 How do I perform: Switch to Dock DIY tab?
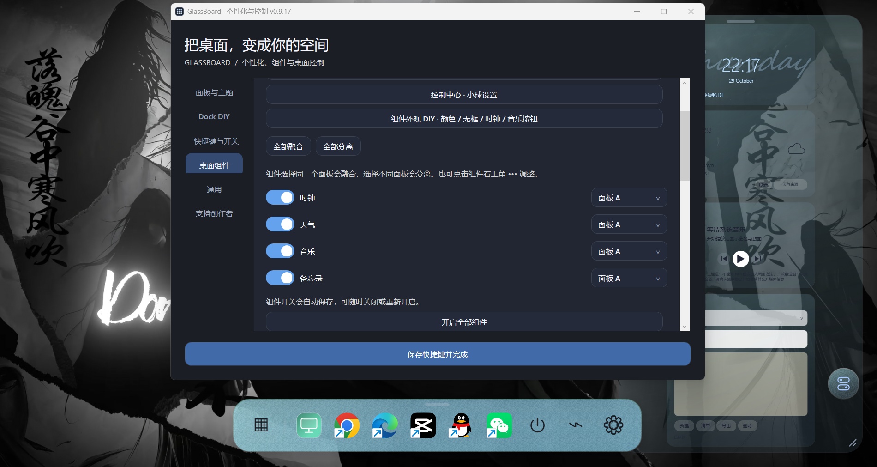[x=214, y=117]
